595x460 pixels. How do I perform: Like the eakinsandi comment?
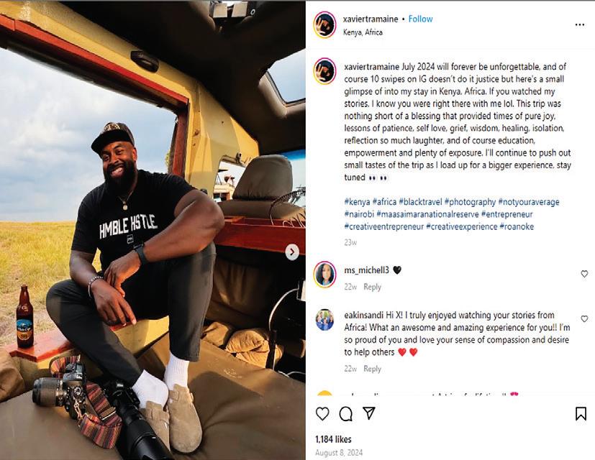(584, 319)
